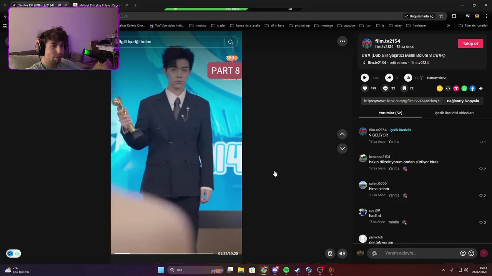This screenshot has height=276, width=492.
Task: Reply to kenanoz2134 via Yanıtla
Action: (394, 168)
